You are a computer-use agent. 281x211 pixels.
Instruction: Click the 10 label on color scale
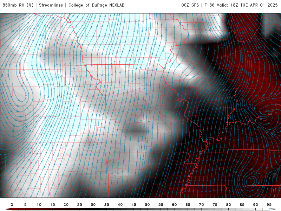pos(39,205)
